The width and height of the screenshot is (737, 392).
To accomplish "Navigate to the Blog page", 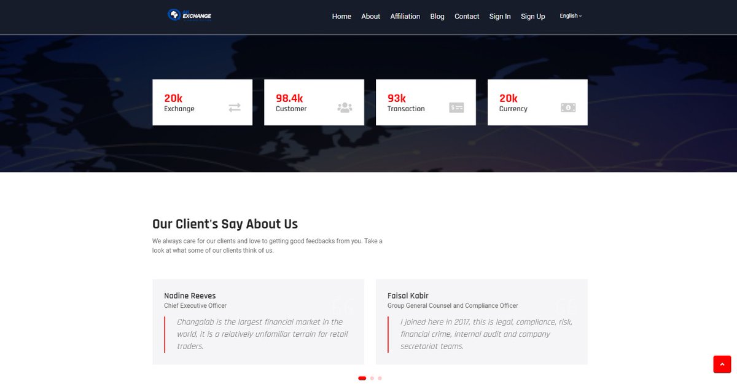I will [x=437, y=17].
